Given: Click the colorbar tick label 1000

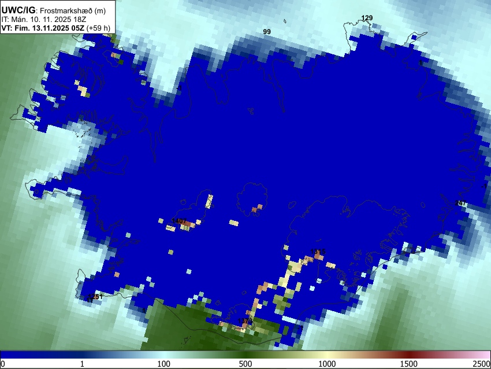Looking at the screenshot, I should (327, 364).
